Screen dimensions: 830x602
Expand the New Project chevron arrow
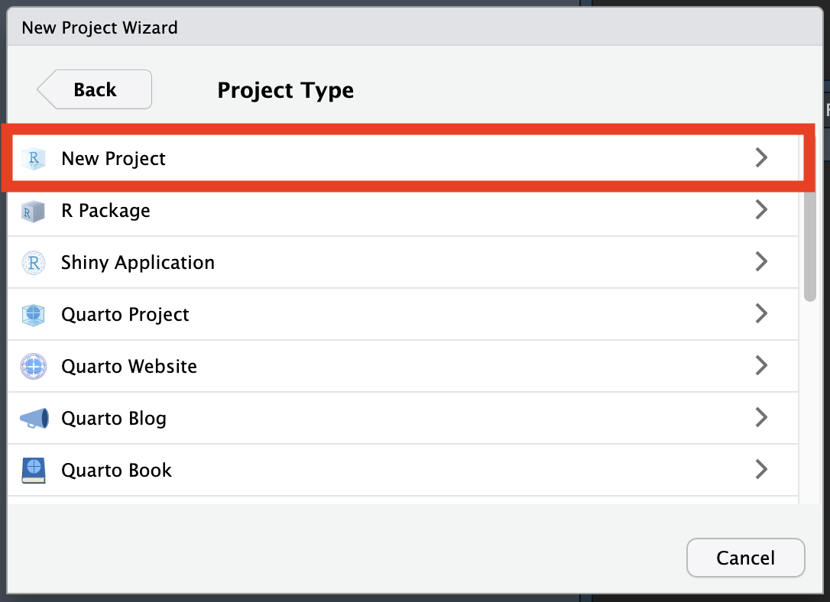coord(760,158)
